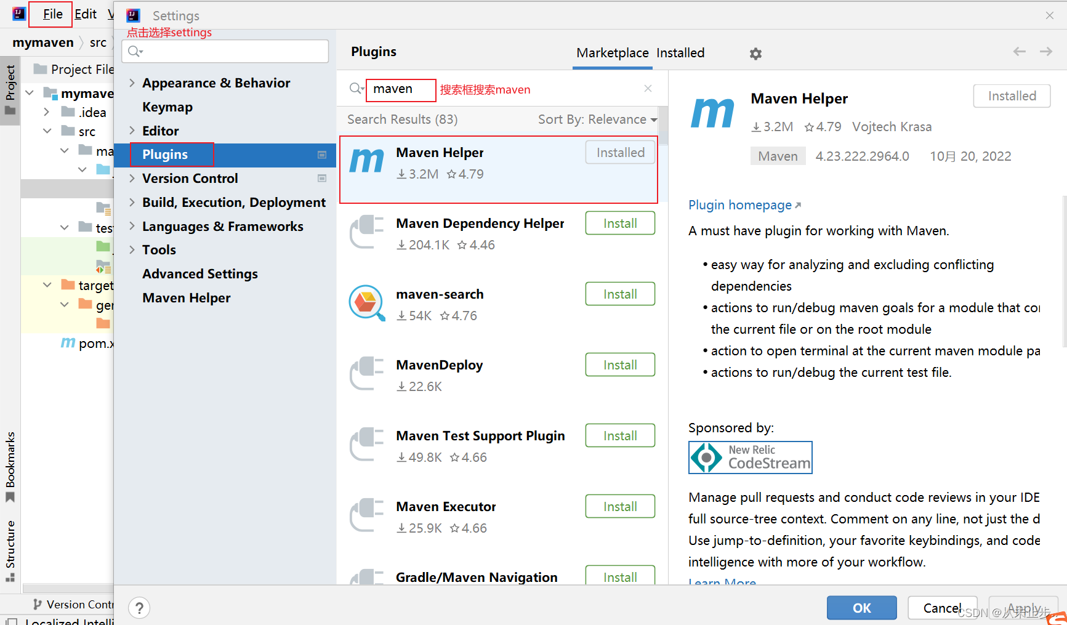The width and height of the screenshot is (1067, 625).
Task: Select pom.xml in the project tree
Action: [86, 343]
